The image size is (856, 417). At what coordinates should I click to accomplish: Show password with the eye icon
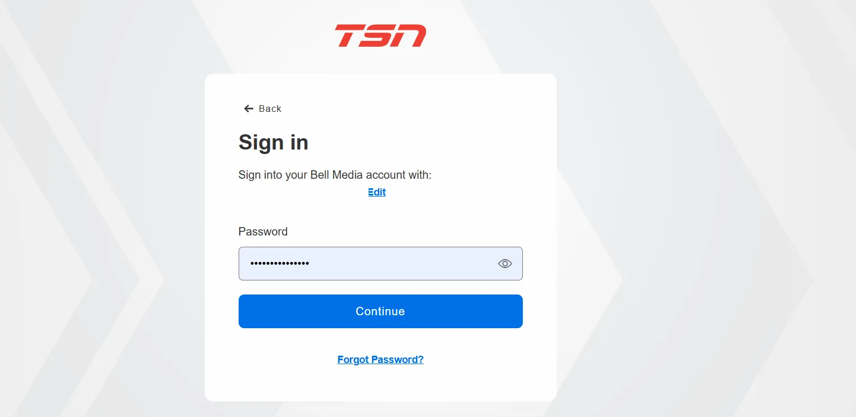pyautogui.click(x=505, y=264)
